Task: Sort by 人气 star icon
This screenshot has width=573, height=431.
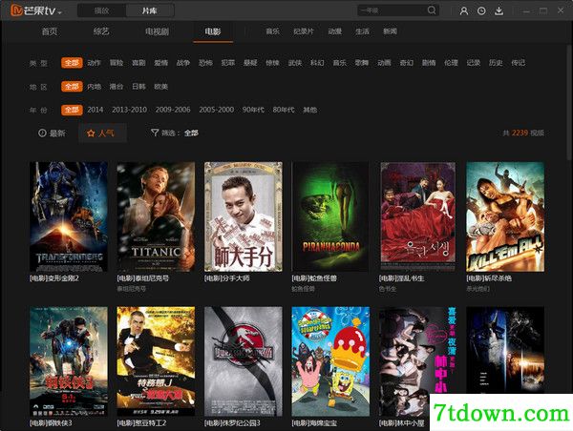Action: (101, 133)
